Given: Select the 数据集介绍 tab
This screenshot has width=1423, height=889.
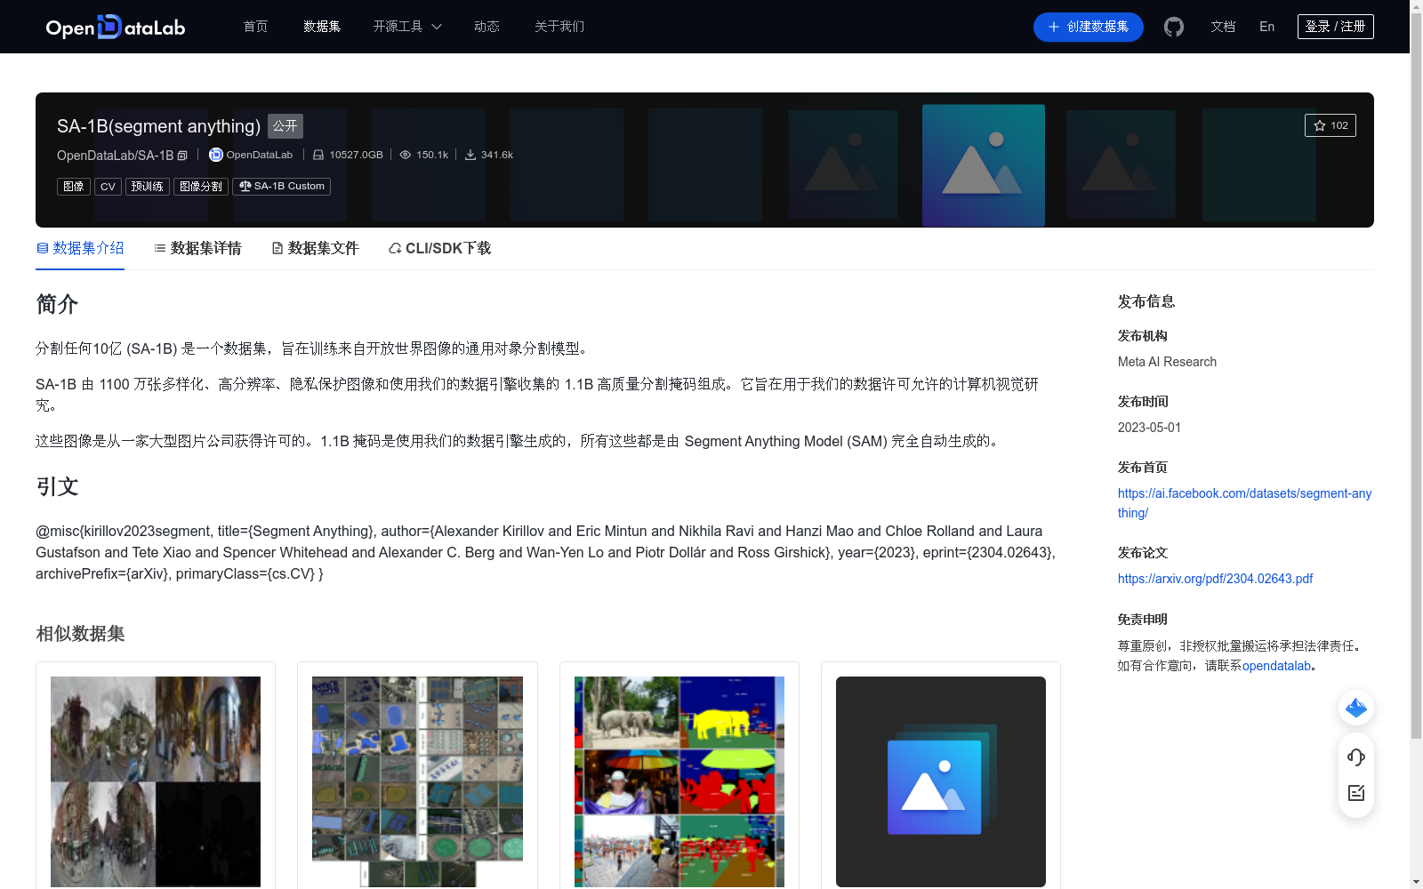Looking at the screenshot, I should coord(80,248).
